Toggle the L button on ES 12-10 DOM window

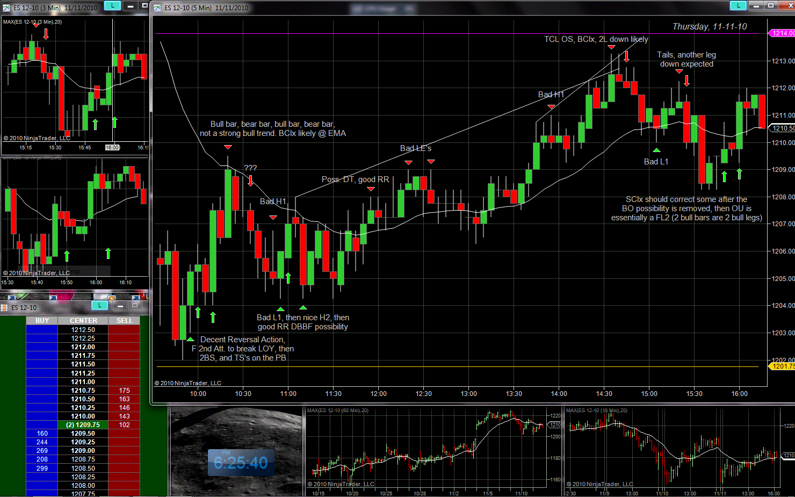(x=99, y=306)
